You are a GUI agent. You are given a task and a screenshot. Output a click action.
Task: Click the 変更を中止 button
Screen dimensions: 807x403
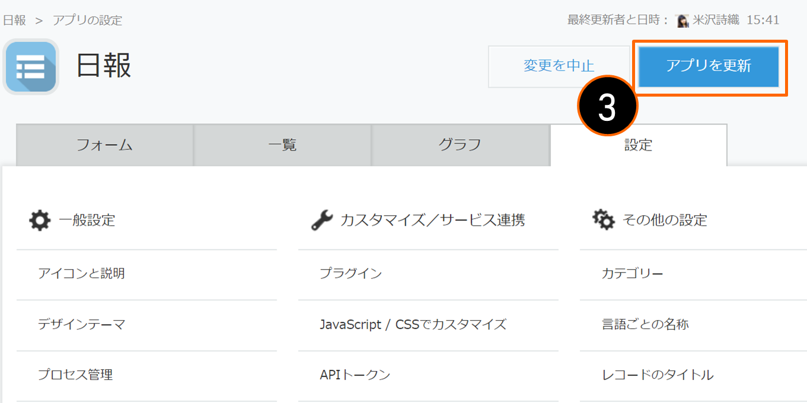click(559, 66)
